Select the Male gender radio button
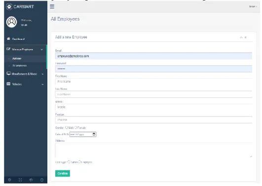Screen dimensions: 262x186 coord(67,127)
